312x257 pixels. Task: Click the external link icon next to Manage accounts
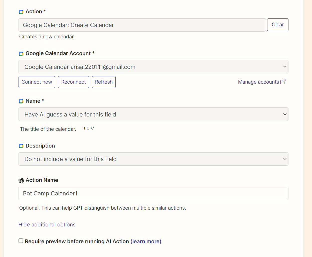coord(283,82)
